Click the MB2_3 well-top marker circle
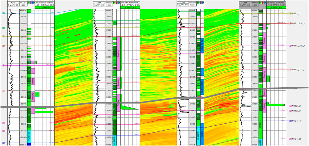Viewport: 309px width, 146px height. coord(290,111)
